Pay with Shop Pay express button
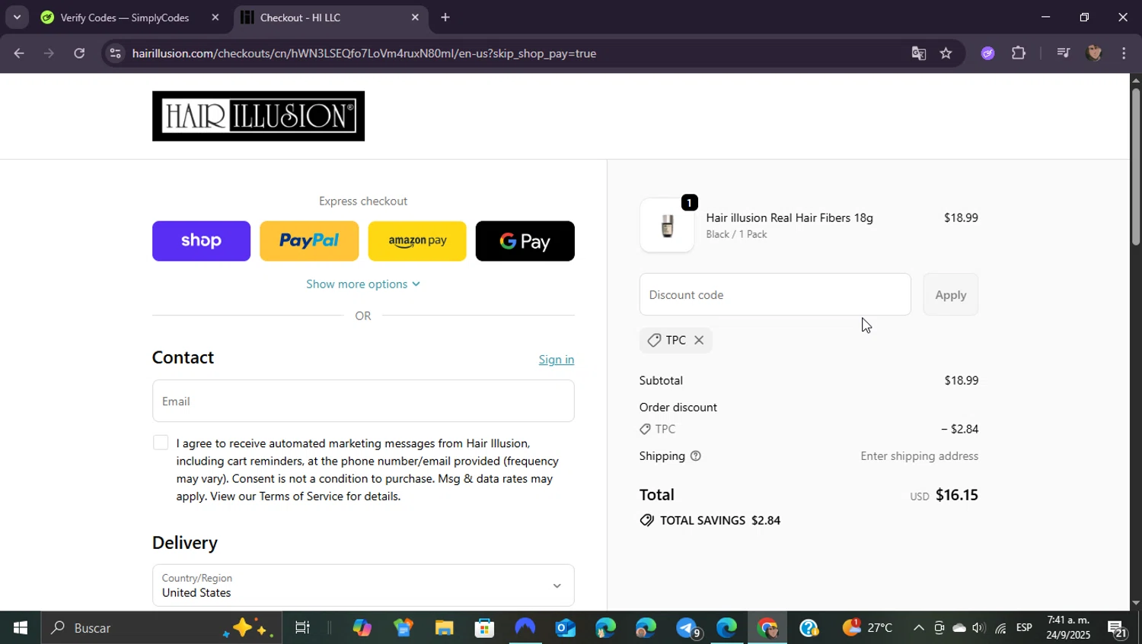Image resolution: width=1142 pixels, height=644 pixels. coord(201,241)
